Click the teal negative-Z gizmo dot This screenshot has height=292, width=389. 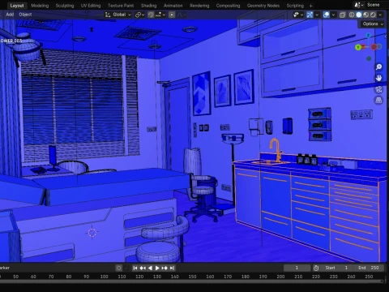pyautogui.click(x=369, y=58)
